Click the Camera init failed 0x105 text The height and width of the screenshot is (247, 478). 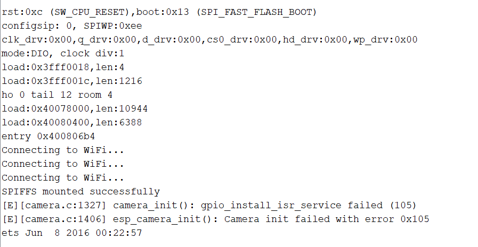(327, 219)
